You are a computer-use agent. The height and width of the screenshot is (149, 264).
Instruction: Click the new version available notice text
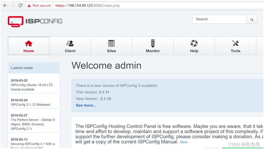point(117,85)
